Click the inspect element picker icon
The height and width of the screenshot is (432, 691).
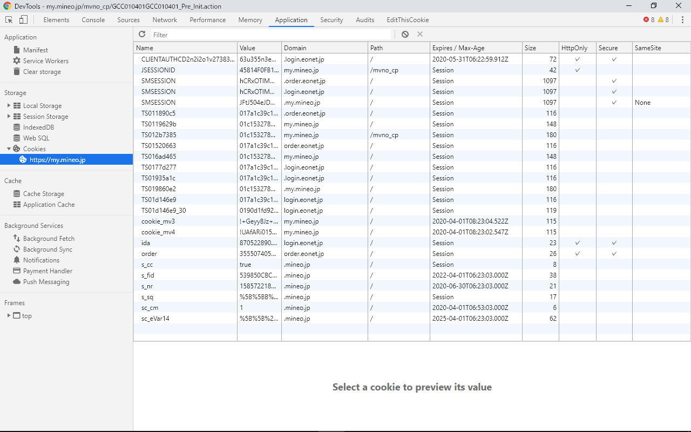point(9,20)
